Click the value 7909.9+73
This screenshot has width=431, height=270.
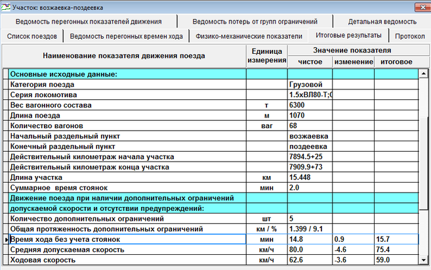tap(306, 167)
